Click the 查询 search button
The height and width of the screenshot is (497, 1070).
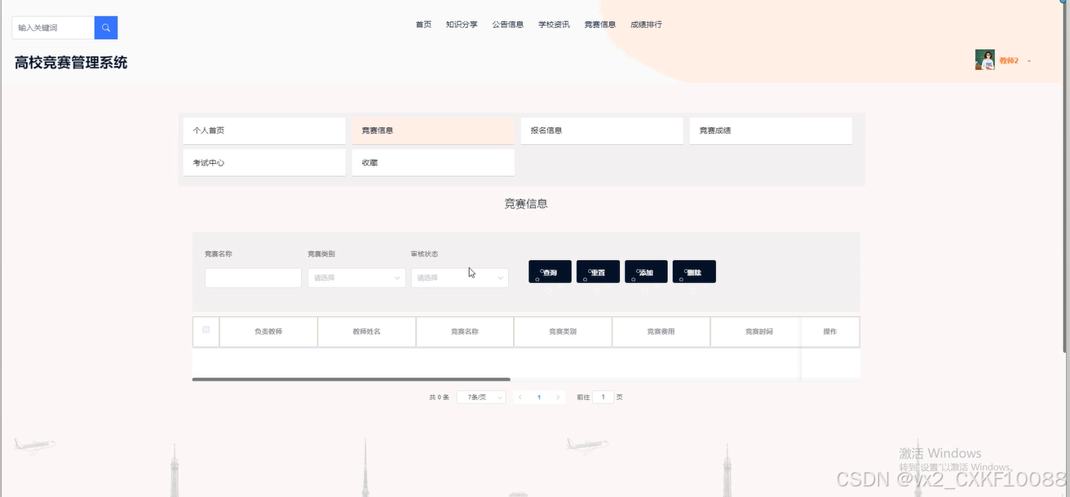(x=550, y=272)
